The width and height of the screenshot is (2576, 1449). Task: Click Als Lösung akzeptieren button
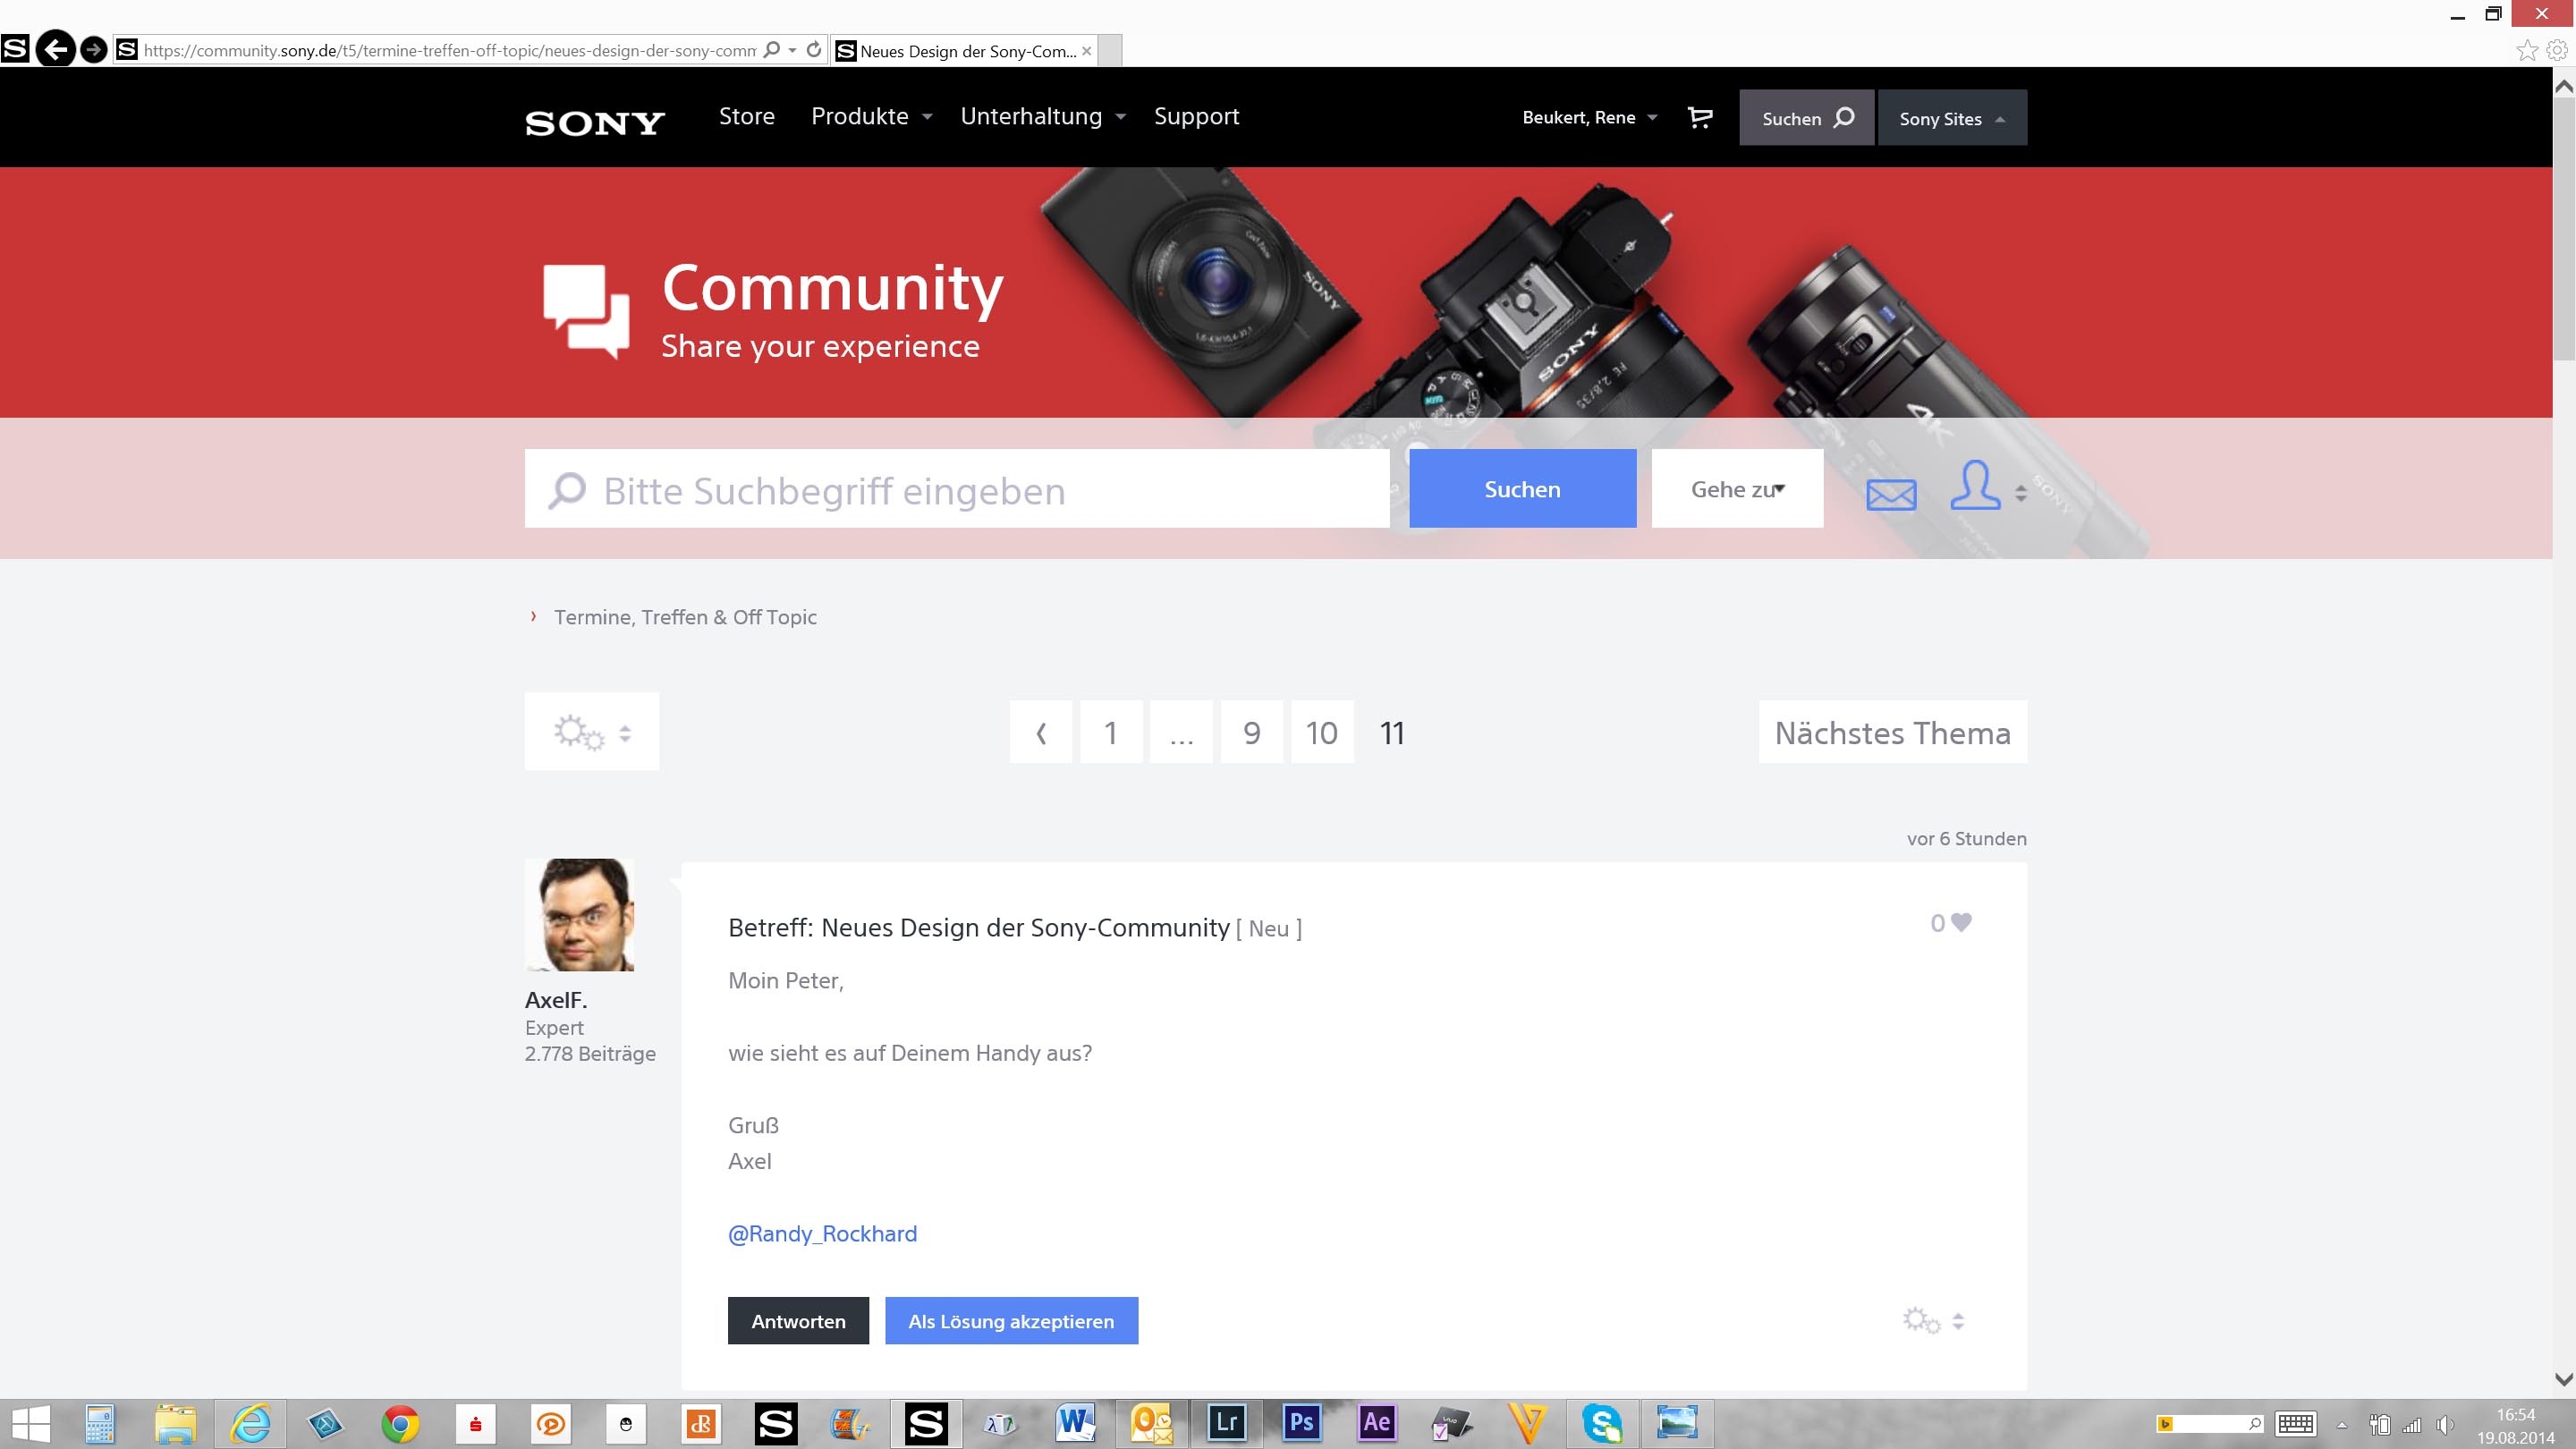[x=1011, y=1321]
